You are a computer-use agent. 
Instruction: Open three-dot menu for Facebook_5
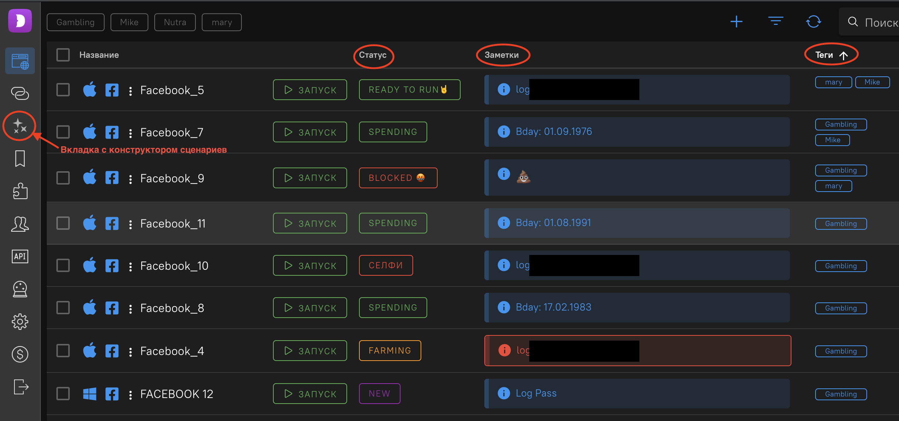(131, 91)
